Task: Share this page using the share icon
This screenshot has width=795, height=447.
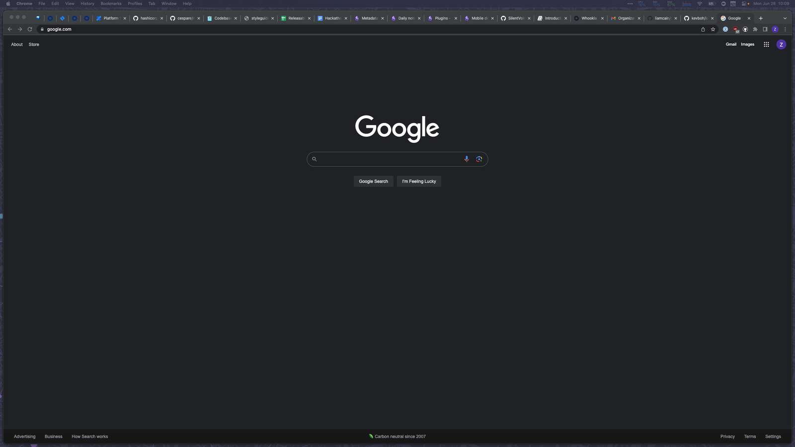Action: (x=703, y=29)
